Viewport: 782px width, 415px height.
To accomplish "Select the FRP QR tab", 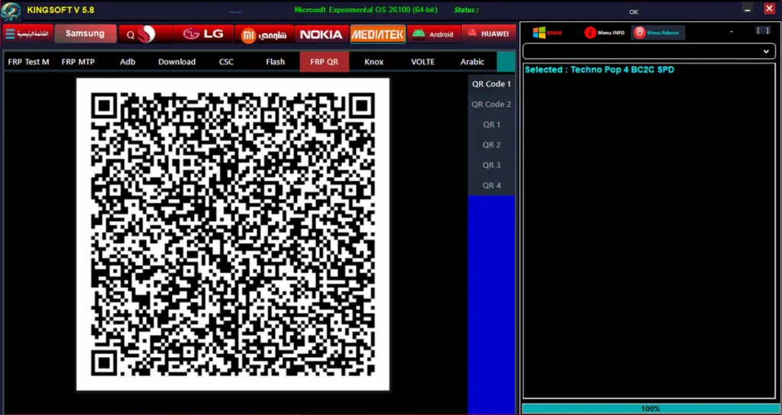I will tap(324, 62).
